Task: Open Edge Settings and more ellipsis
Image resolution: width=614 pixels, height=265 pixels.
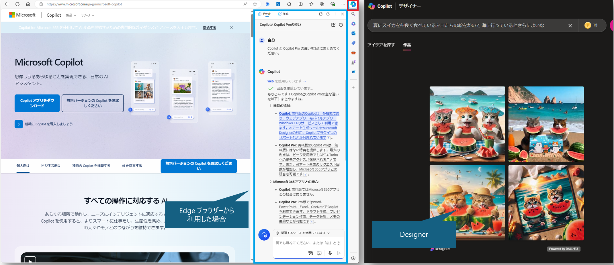Action: tap(343, 4)
